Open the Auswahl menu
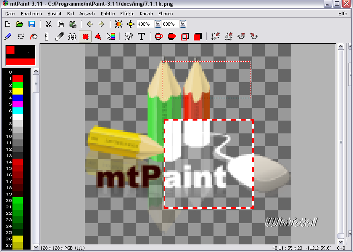Viewport: 353px width, 252px height. 87,14
